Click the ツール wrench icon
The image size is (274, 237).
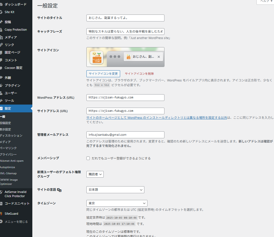[1, 101]
